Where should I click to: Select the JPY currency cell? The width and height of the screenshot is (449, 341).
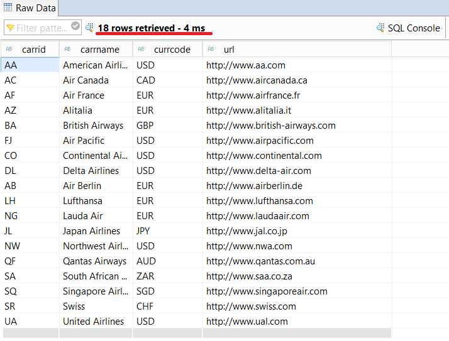click(167, 231)
